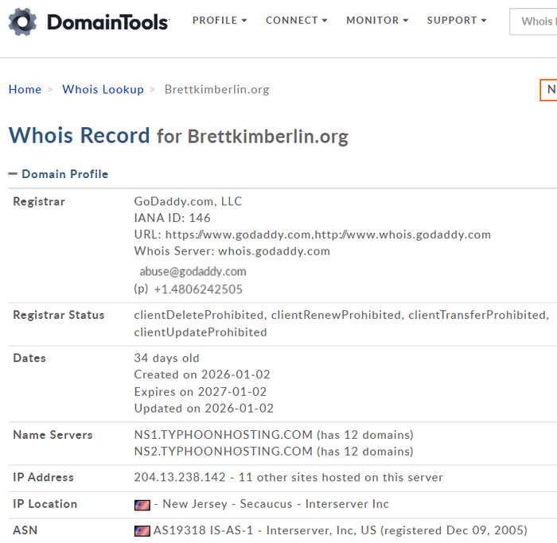This screenshot has height=543, width=557.
Task: Open the Whois Lookup breadcrumb link
Action: click(103, 90)
